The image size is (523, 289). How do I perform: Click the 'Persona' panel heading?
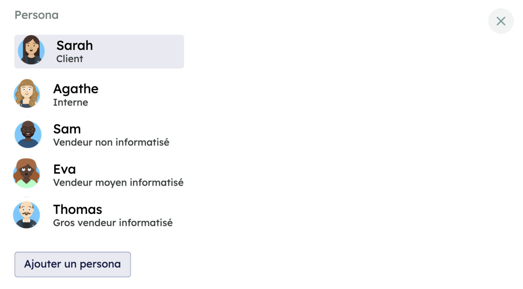37,15
